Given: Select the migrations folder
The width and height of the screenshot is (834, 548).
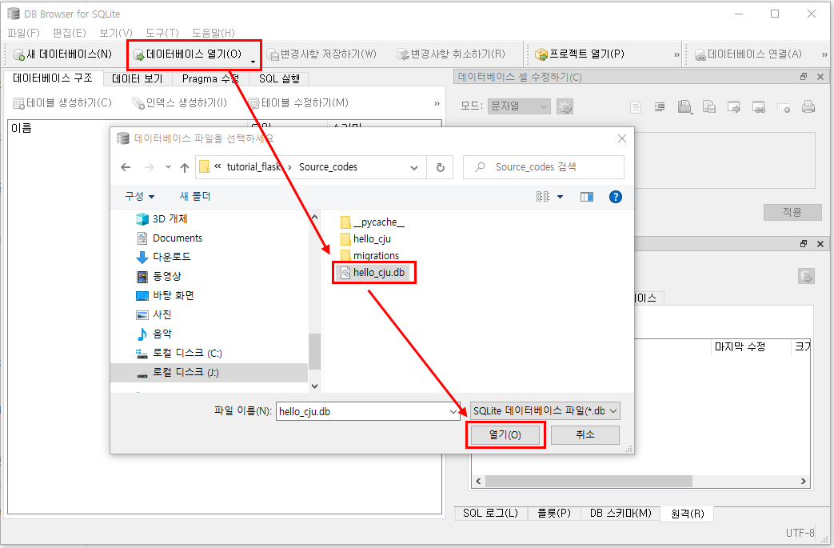Looking at the screenshot, I should [369, 256].
